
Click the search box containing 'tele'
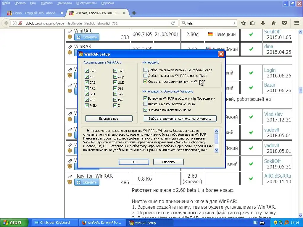209,23
